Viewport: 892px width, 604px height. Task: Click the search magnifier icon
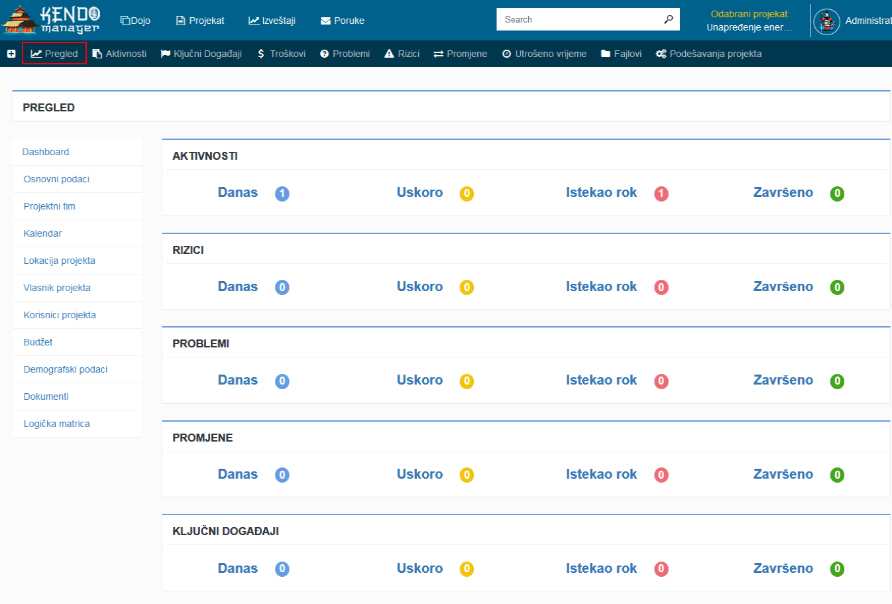pos(668,19)
